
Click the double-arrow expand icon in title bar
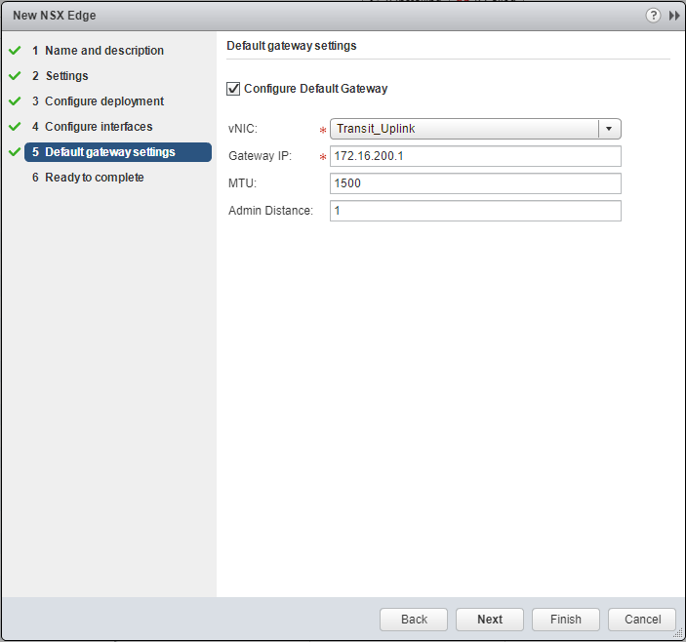click(x=673, y=16)
